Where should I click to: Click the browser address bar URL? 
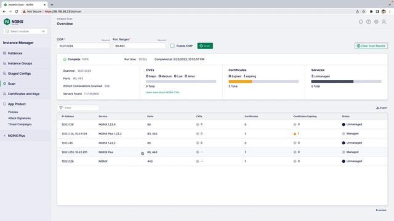[x=63, y=12]
